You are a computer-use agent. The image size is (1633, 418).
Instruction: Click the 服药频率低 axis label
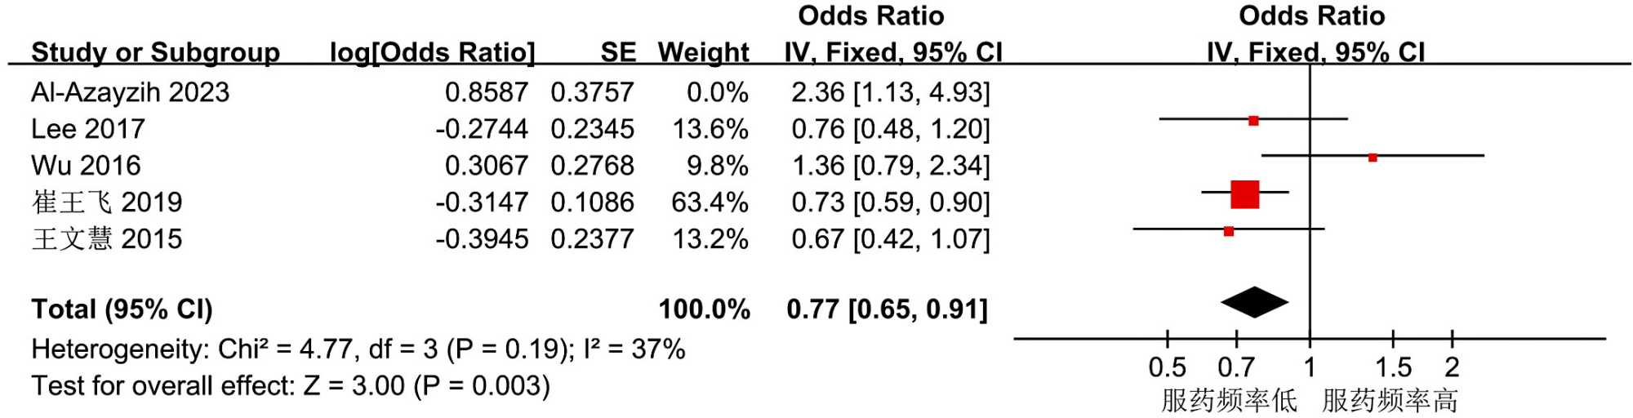click(x=1229, y=401)
